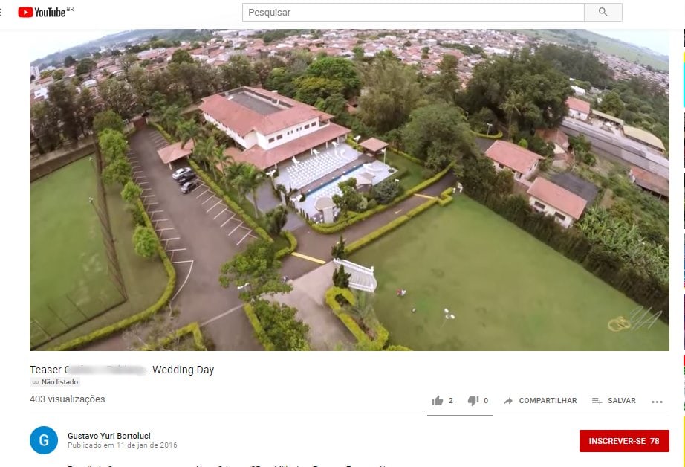Dislike the video with thumbs down
Viewport: 685px width, 467px height.
(x=473, y=401)
